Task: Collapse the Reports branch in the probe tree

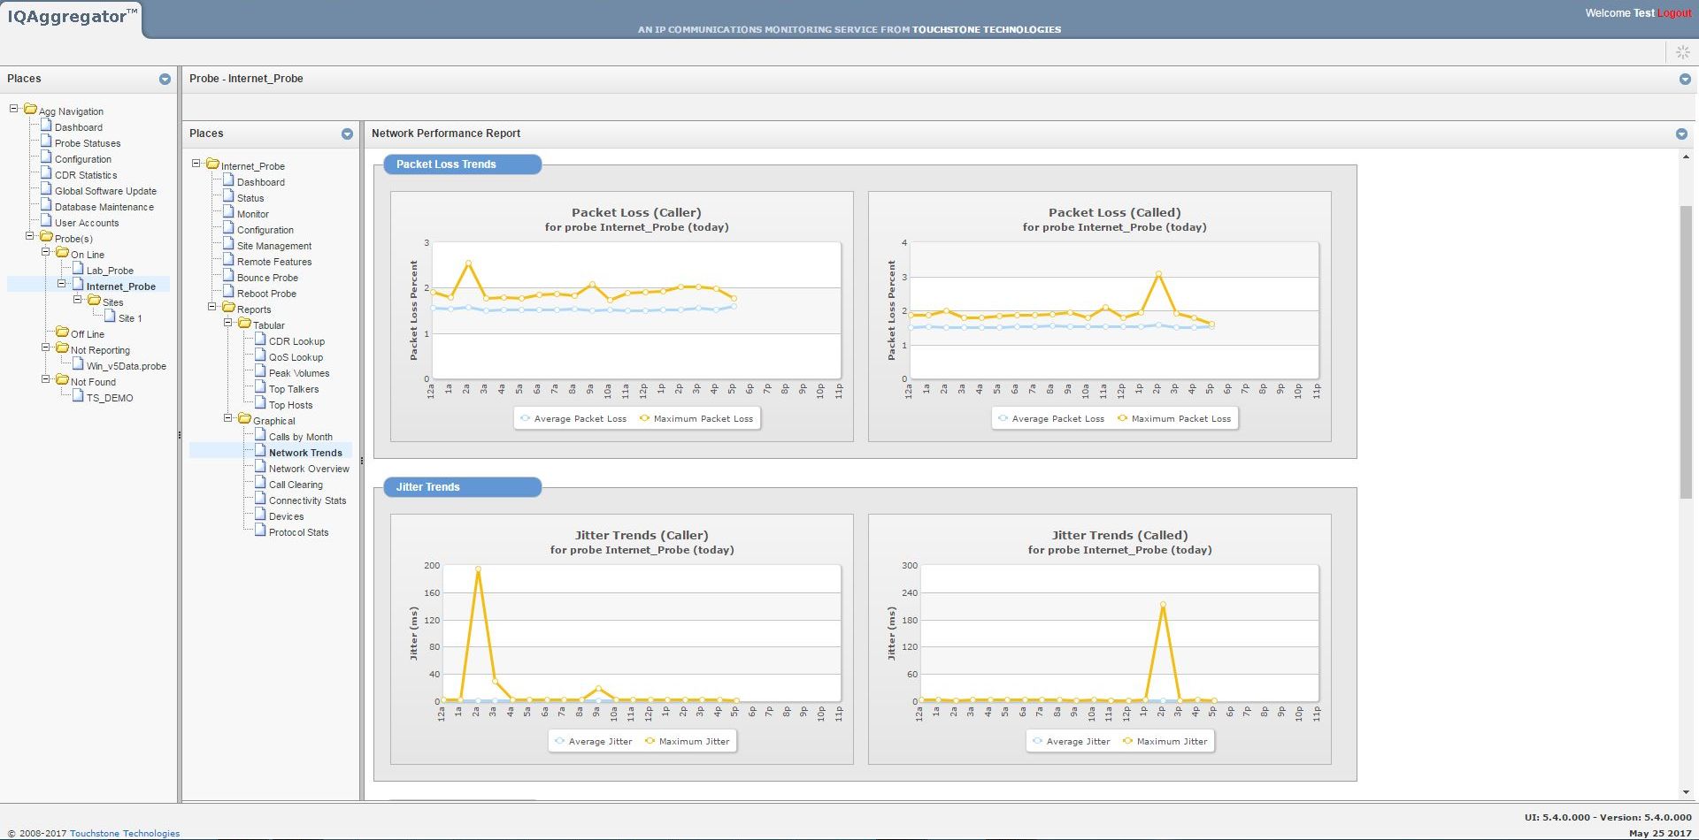Action: (210, 309)
